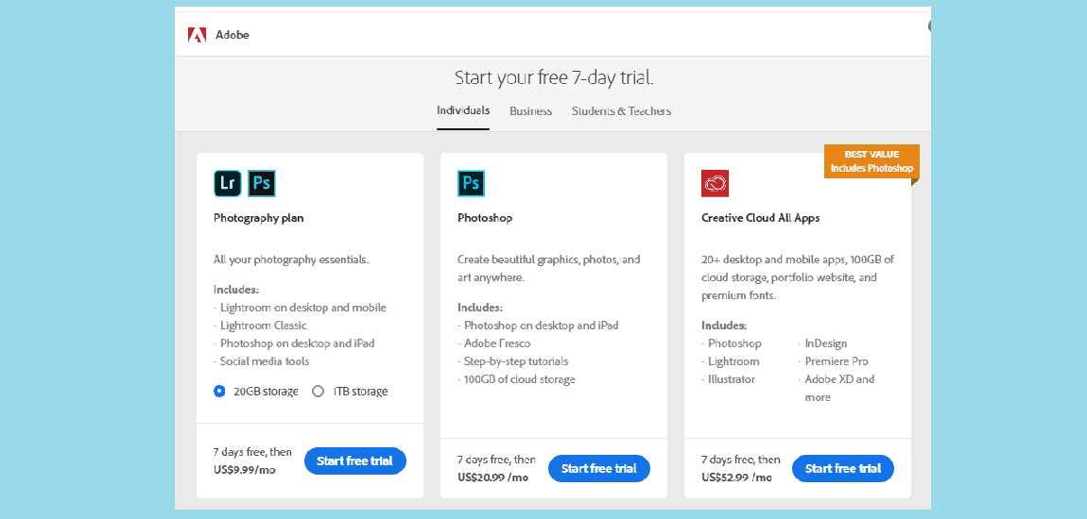The width and height of the screenshot is (1087, 519).
Task: Choose the 1TB storage radio option
Action: point(319,391)
